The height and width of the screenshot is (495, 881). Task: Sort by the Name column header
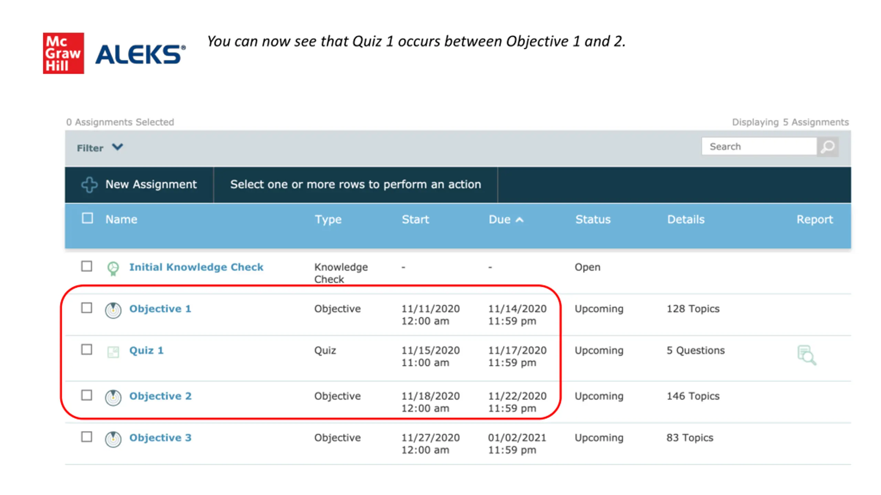point(121,219)
